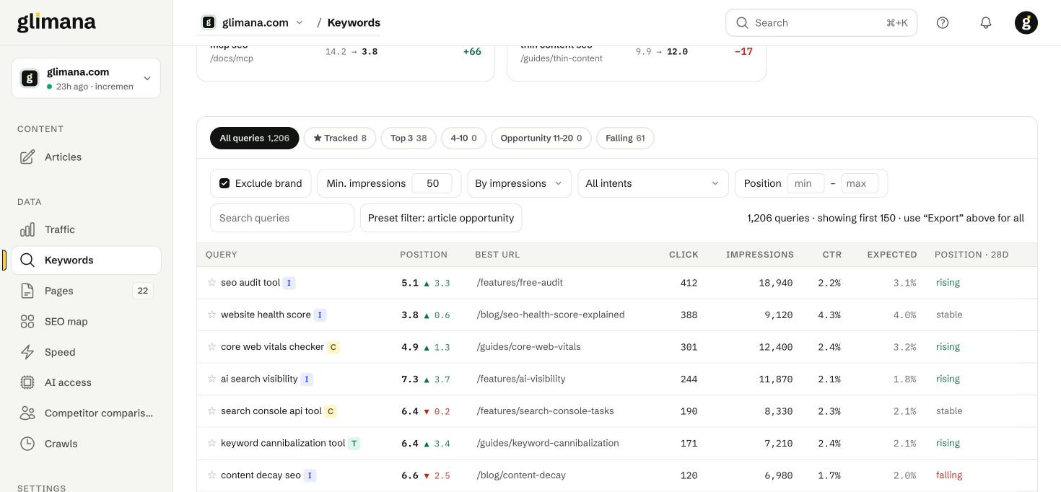Toggle the Exclude brand checkbox
1061x492 pixels.
(224, 183)
